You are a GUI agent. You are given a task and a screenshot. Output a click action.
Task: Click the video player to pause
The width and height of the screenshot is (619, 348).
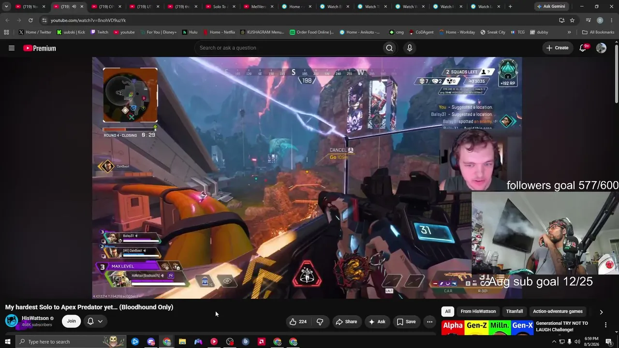tap(307, 178)
